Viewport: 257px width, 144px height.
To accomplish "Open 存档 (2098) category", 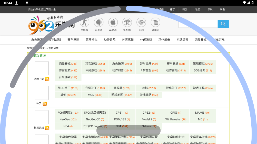I will [x=149, y=88].
